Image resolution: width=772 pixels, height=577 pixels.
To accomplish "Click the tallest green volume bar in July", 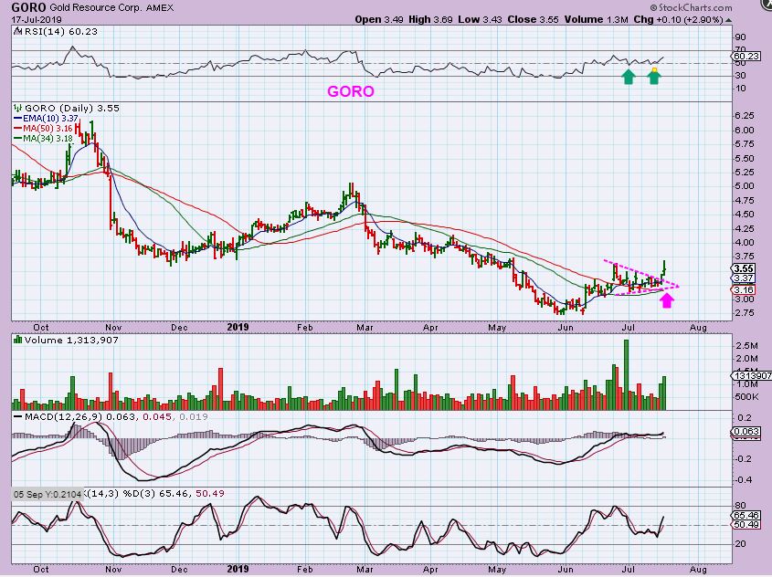I will click(x=626, y=375).
